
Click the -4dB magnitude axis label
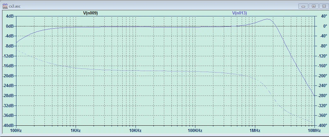click(9, 36)
